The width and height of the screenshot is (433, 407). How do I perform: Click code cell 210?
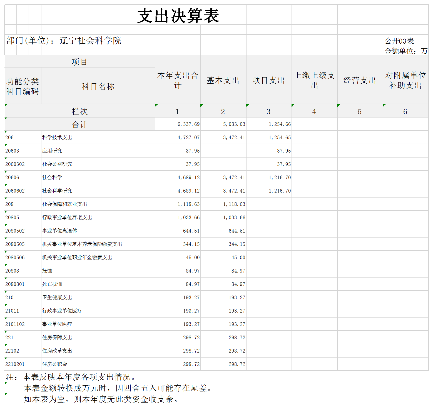[x=23, y=298]
